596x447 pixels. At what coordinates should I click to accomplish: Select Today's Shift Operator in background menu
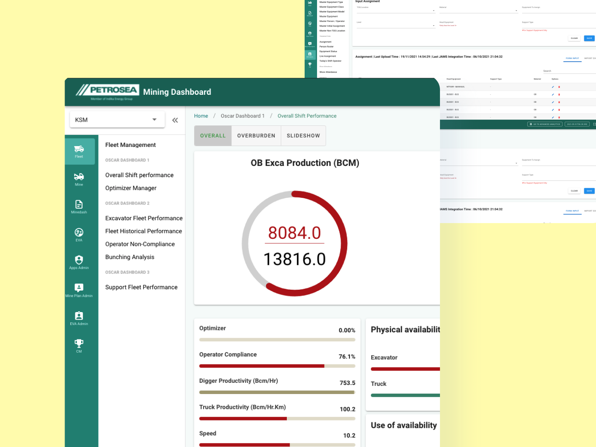330,61
